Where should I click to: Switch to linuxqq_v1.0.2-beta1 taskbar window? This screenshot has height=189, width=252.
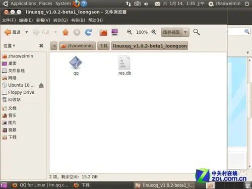point(165,185)
